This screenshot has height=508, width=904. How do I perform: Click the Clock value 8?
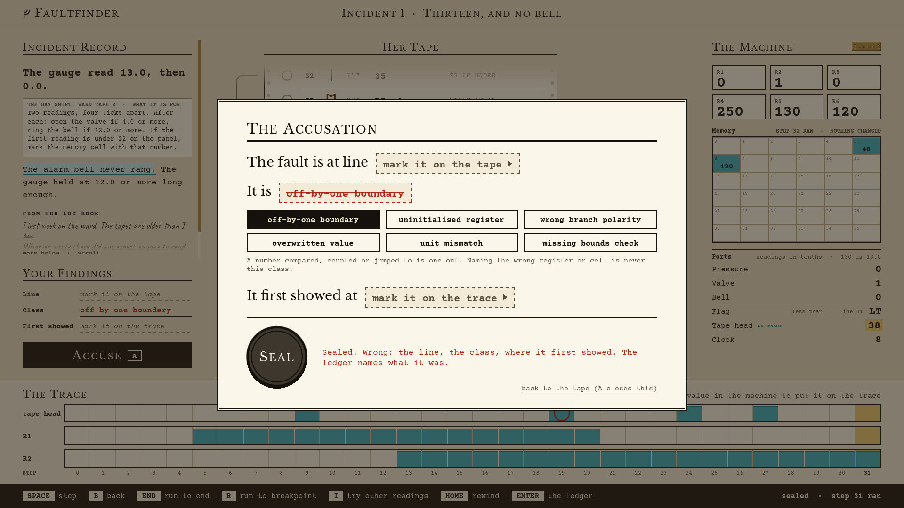(878, 339)
